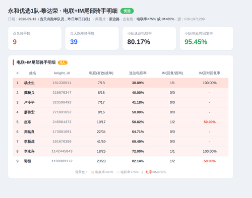Click the 7/17 call count cell
The height and width of the screenshot is (198, 252).
pos(101,102)
